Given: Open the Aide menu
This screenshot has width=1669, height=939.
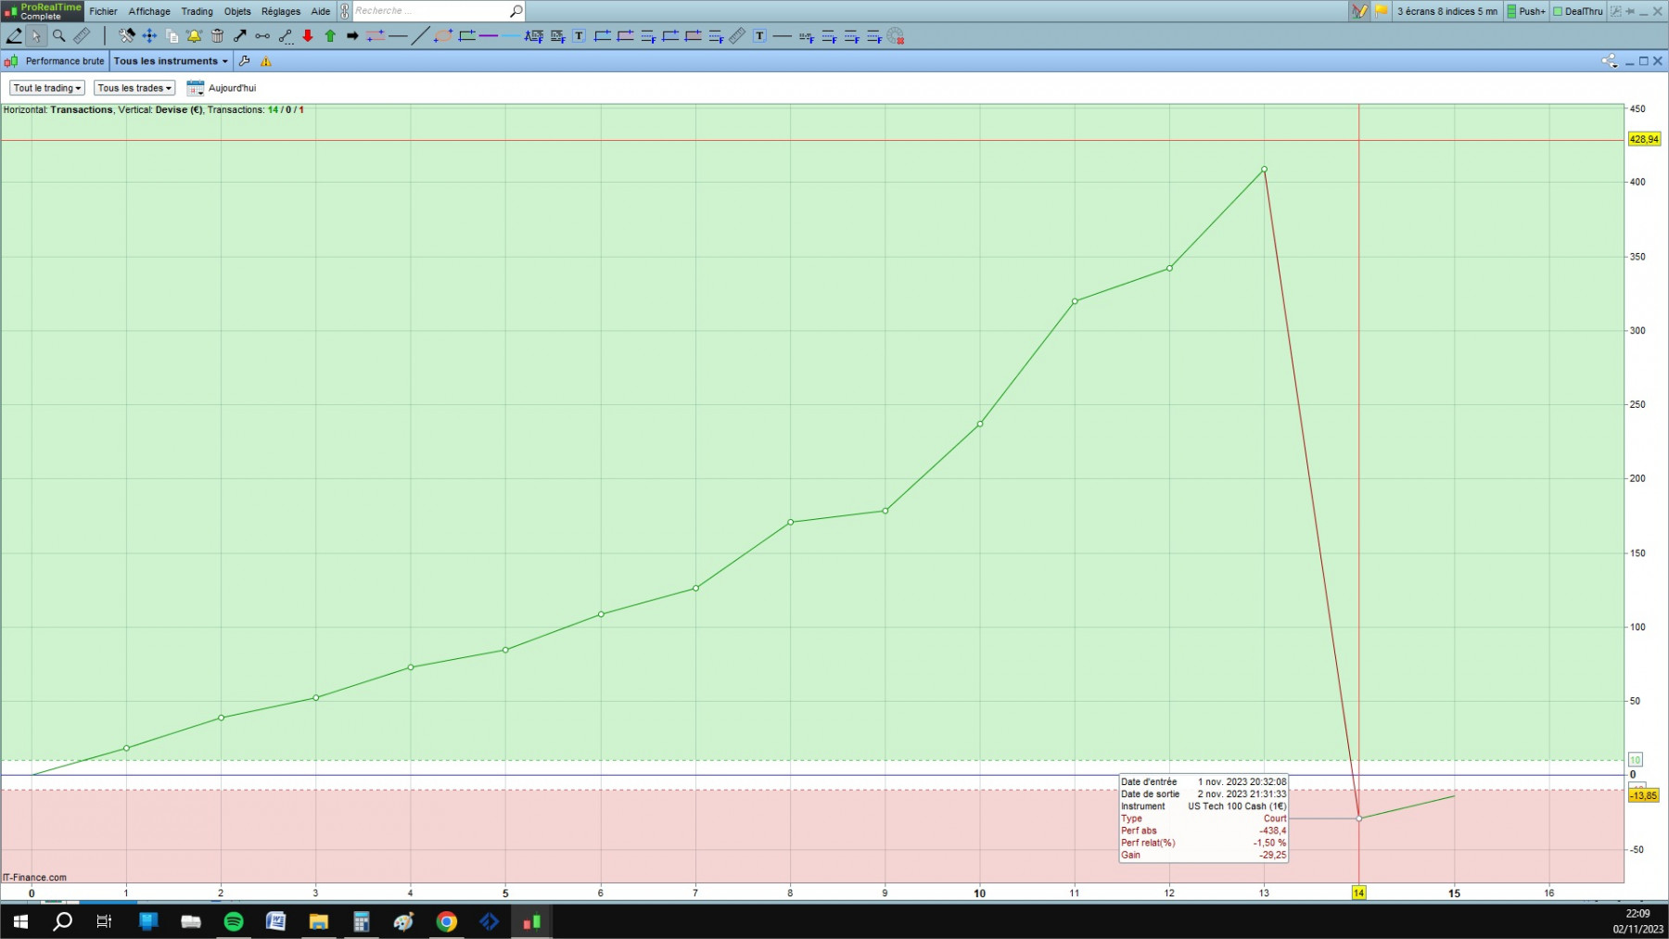Looking at the screenshot, I should [321, 11].
